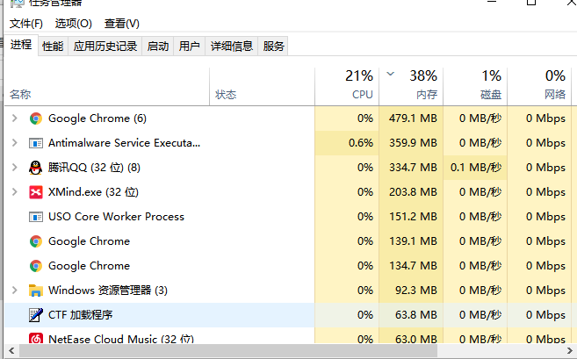Switch to the 性能 tab
This screenshot has height=359, width=577.
tap(53, 47)
